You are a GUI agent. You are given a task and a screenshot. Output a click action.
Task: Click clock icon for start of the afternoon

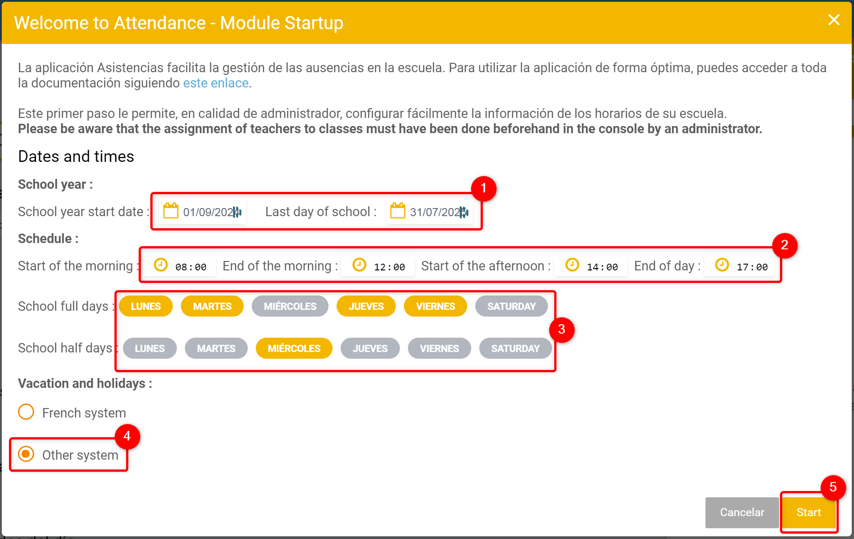[x=572, y=265]
